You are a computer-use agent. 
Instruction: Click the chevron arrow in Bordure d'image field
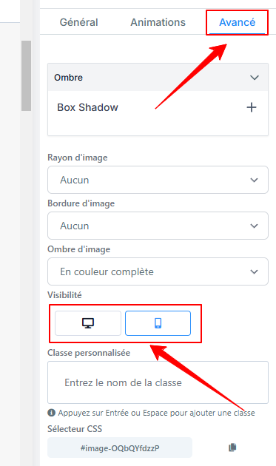254,226
